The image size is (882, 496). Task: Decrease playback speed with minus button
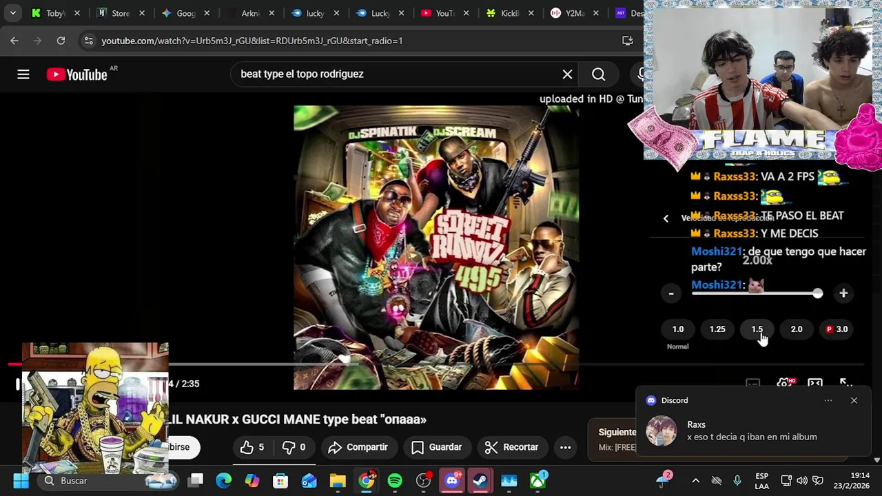[671, 293]
